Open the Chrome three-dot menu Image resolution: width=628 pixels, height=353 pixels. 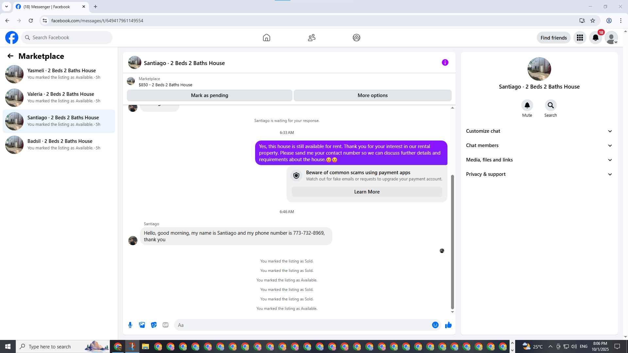[621, 21]
